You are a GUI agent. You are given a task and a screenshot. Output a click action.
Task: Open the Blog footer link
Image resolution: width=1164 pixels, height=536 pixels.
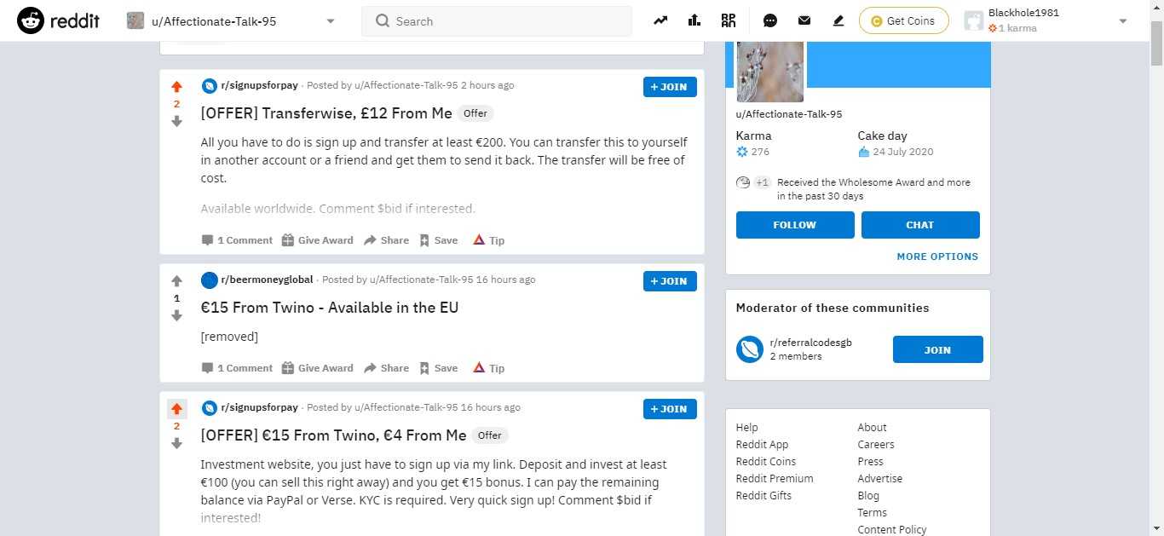click(x=868, y=496)
